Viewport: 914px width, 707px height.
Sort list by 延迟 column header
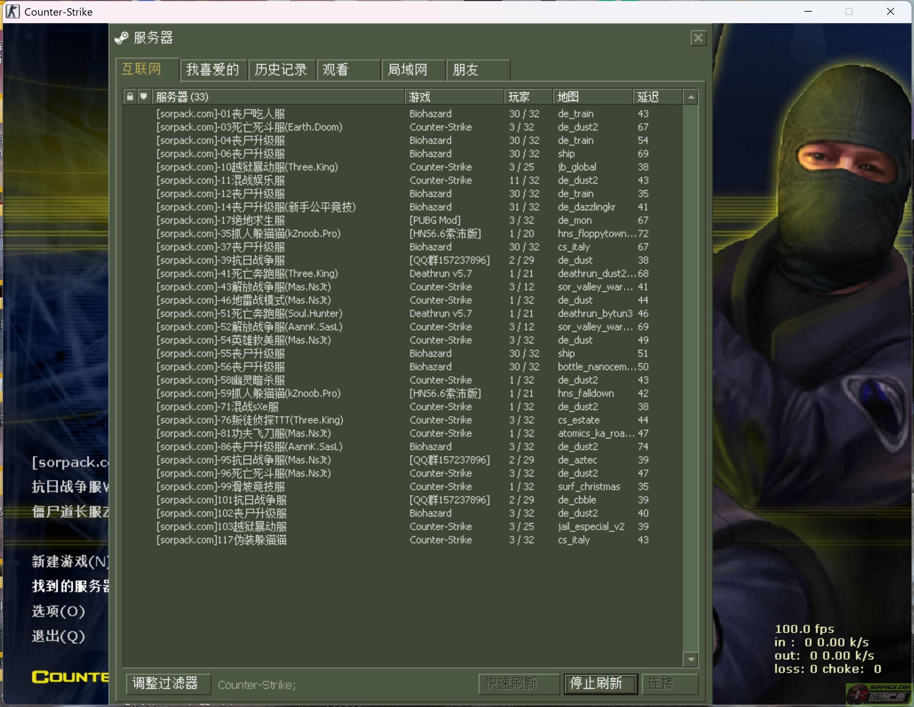658,97
